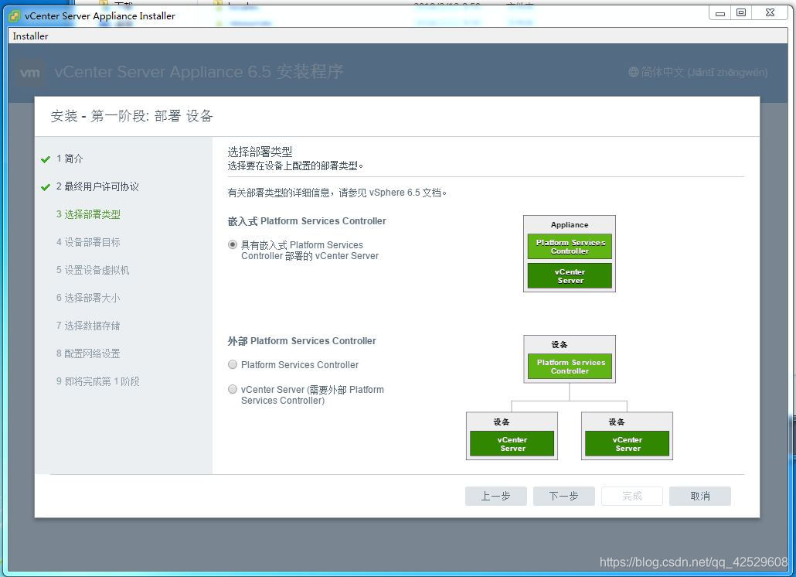The height and width of the screenshot is (577, 796).
Task: Select step 6 选择部署大小
Action: coord(88,298)
